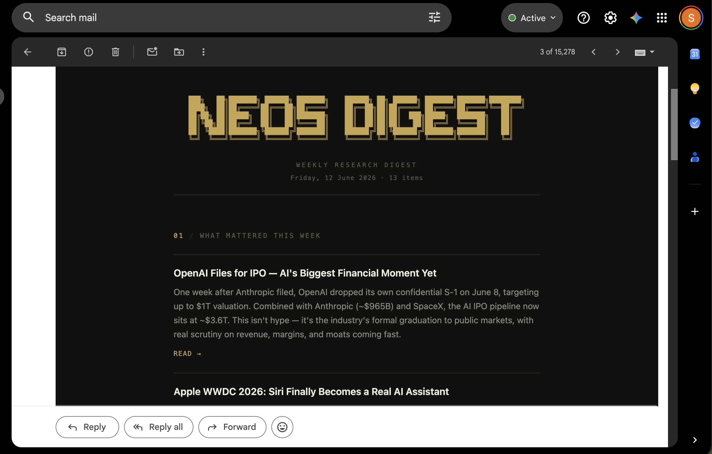The image size is (712, 454).
Task: Open Google Calendar side panel
Action: coord(695,54)
